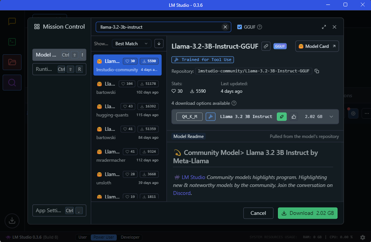This screenshot has width=371, height=242.
Task: Click the 9324 downloads badge
Action: (x=149, y=152)
